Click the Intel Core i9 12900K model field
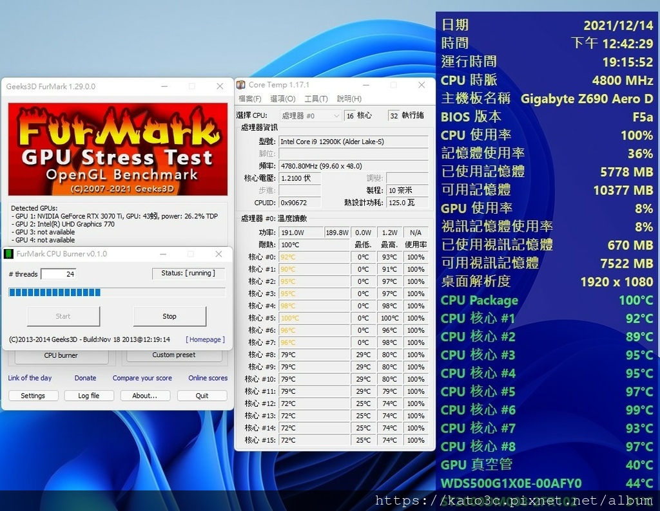 [354, 142]
